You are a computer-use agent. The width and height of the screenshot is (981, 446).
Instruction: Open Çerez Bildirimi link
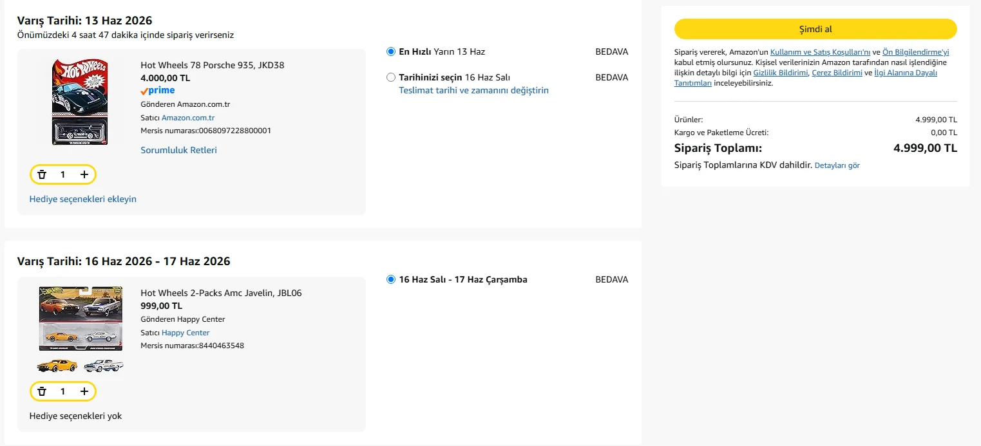pos(837,73)
